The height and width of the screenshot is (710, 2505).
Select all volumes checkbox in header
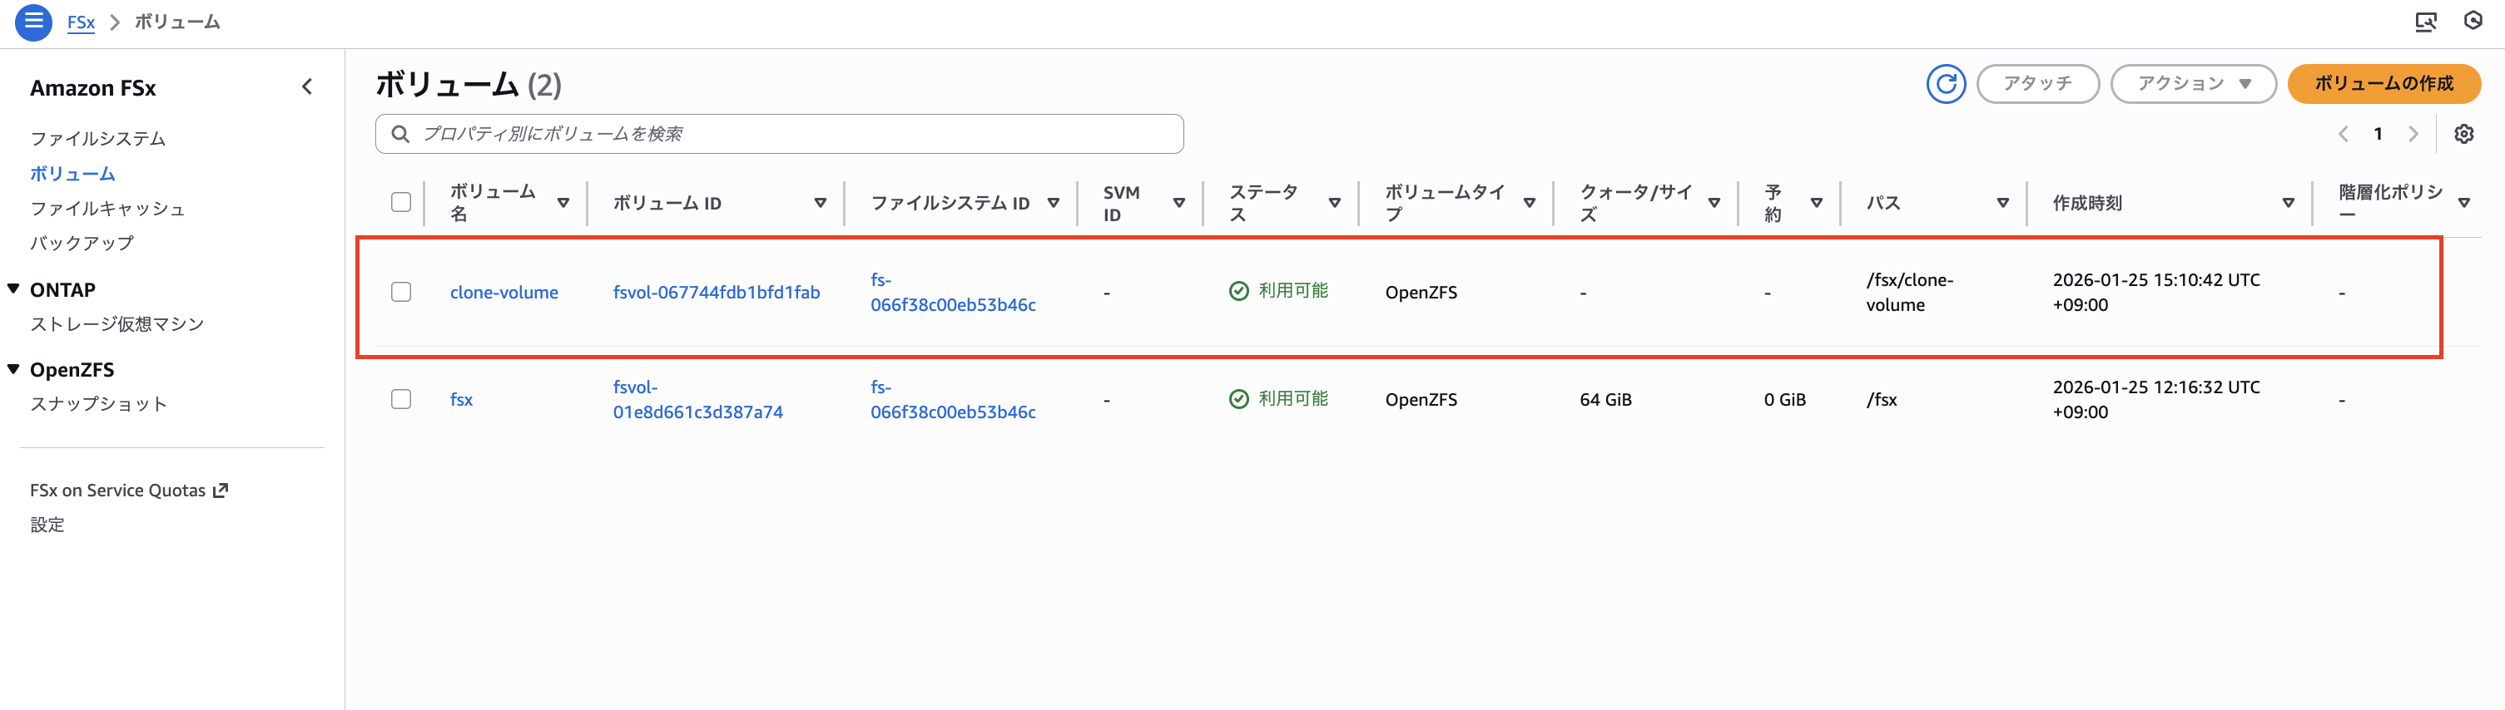[400, 202]
